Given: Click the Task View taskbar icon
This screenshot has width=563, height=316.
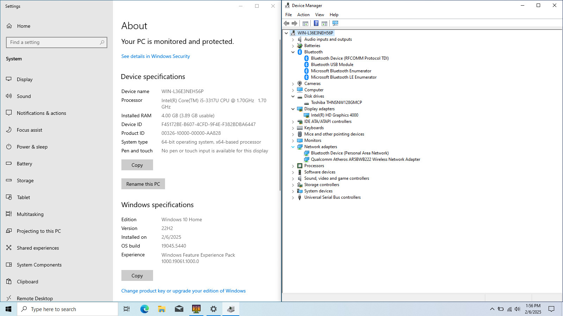Looking at the screenshot, I should click(x=127, y=309).
